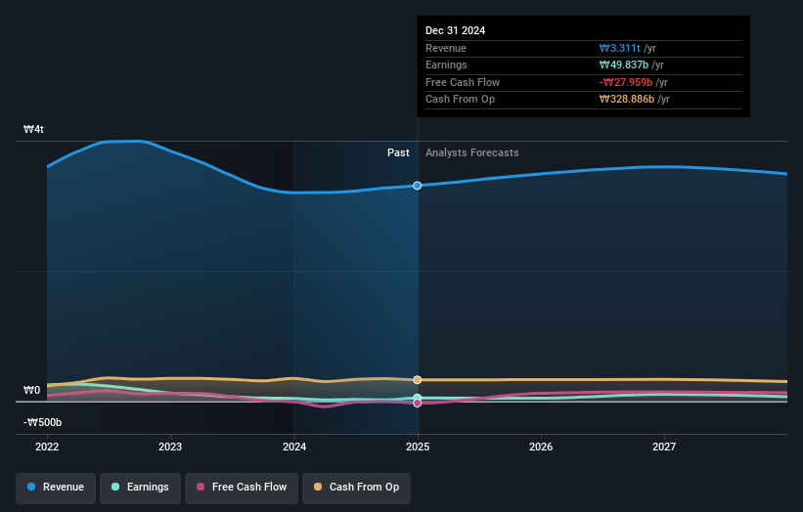
Task: Click the ₩328.886b cash from op value
Action: click(x=627, y=100)
